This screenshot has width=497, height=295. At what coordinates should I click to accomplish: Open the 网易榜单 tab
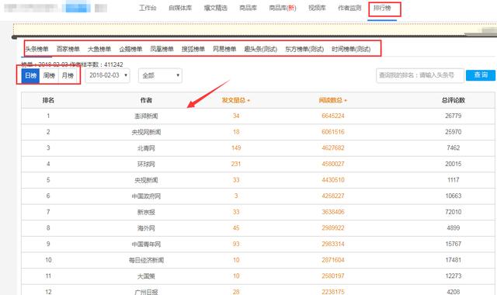224,49
